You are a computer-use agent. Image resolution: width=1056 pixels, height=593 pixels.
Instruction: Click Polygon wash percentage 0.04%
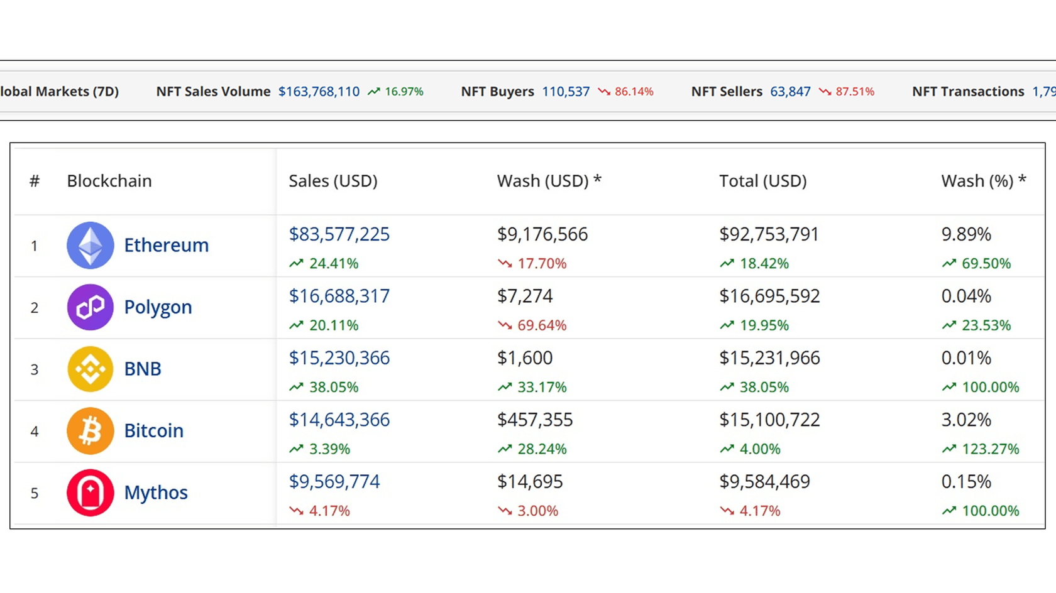[966, 296]
